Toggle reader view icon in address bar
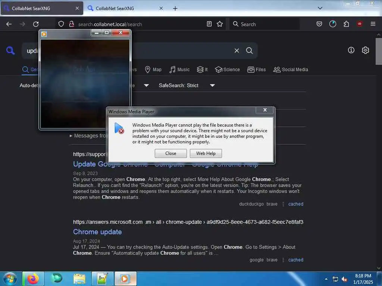The height and width of the screenshot is (286, 382). (209, 24)
